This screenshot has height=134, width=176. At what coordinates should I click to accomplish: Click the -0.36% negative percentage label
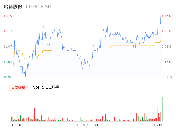(x=167, y=77)
